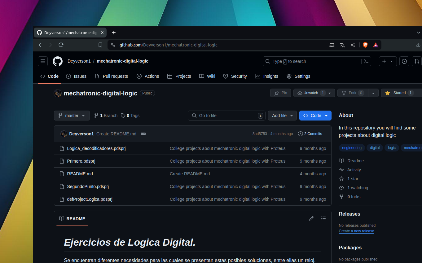The height and width of the screenshot is (263, 422).
Task: Open the repository Settings tab
Action: click(x=298, y=76)
